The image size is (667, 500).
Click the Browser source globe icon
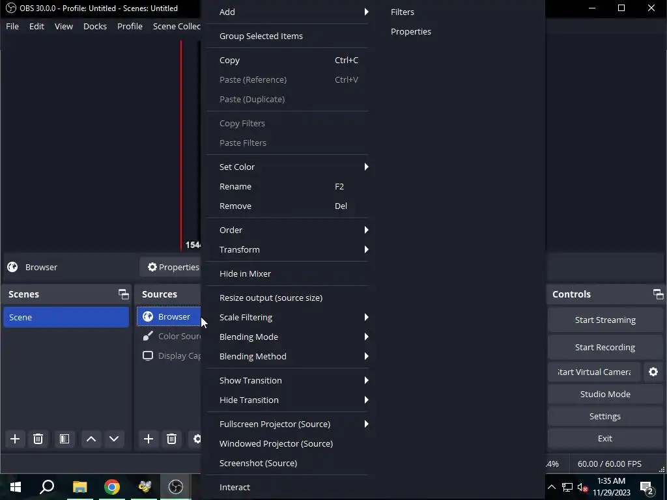point(148,317)
